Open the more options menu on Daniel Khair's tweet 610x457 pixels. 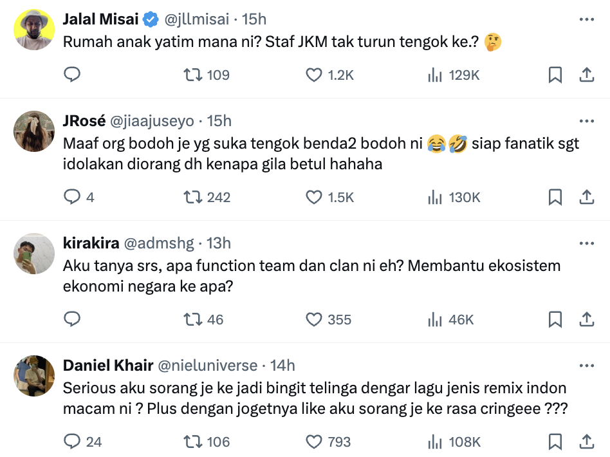(x=587, y=365)
